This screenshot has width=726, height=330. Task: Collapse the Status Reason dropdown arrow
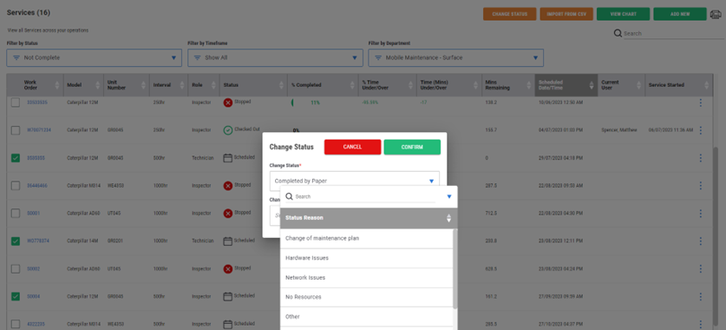[449, 196]
